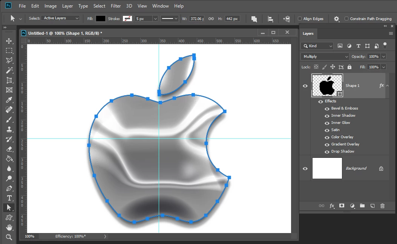This screenshot has width=397, height=244.
Task: Open the path options gear menu
Action: tap(336, 19)
